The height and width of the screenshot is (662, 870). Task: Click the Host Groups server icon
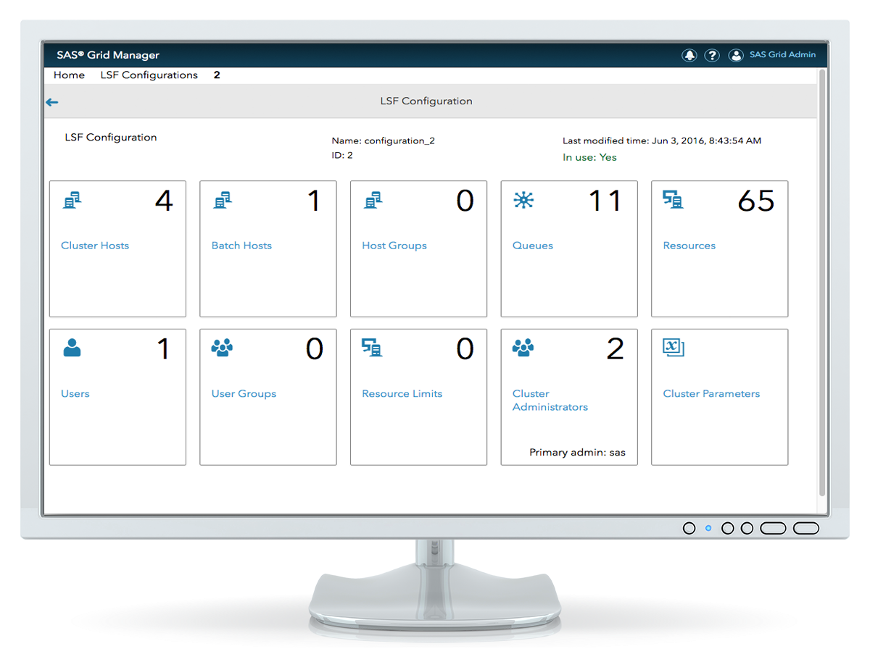(373, 200)
